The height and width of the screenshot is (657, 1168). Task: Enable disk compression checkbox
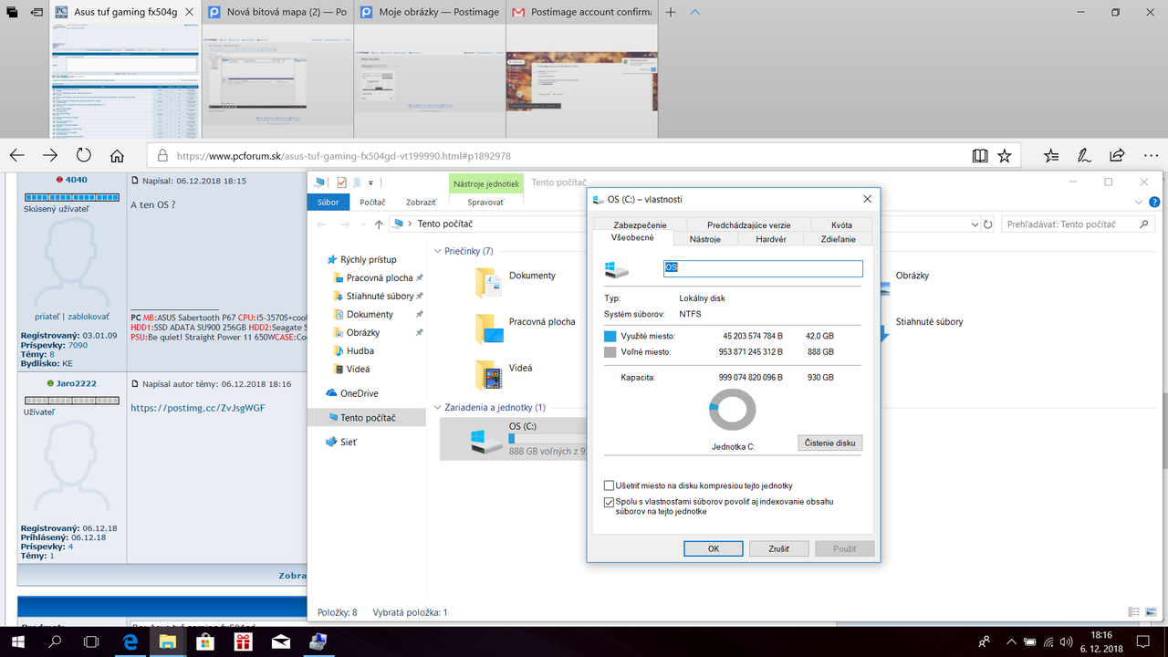point(610,485)
